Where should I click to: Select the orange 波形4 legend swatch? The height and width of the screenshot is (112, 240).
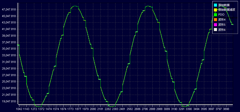[215, 20]
